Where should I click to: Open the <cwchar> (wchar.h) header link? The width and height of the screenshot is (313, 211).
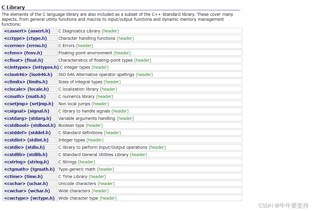tap(27, 191)
